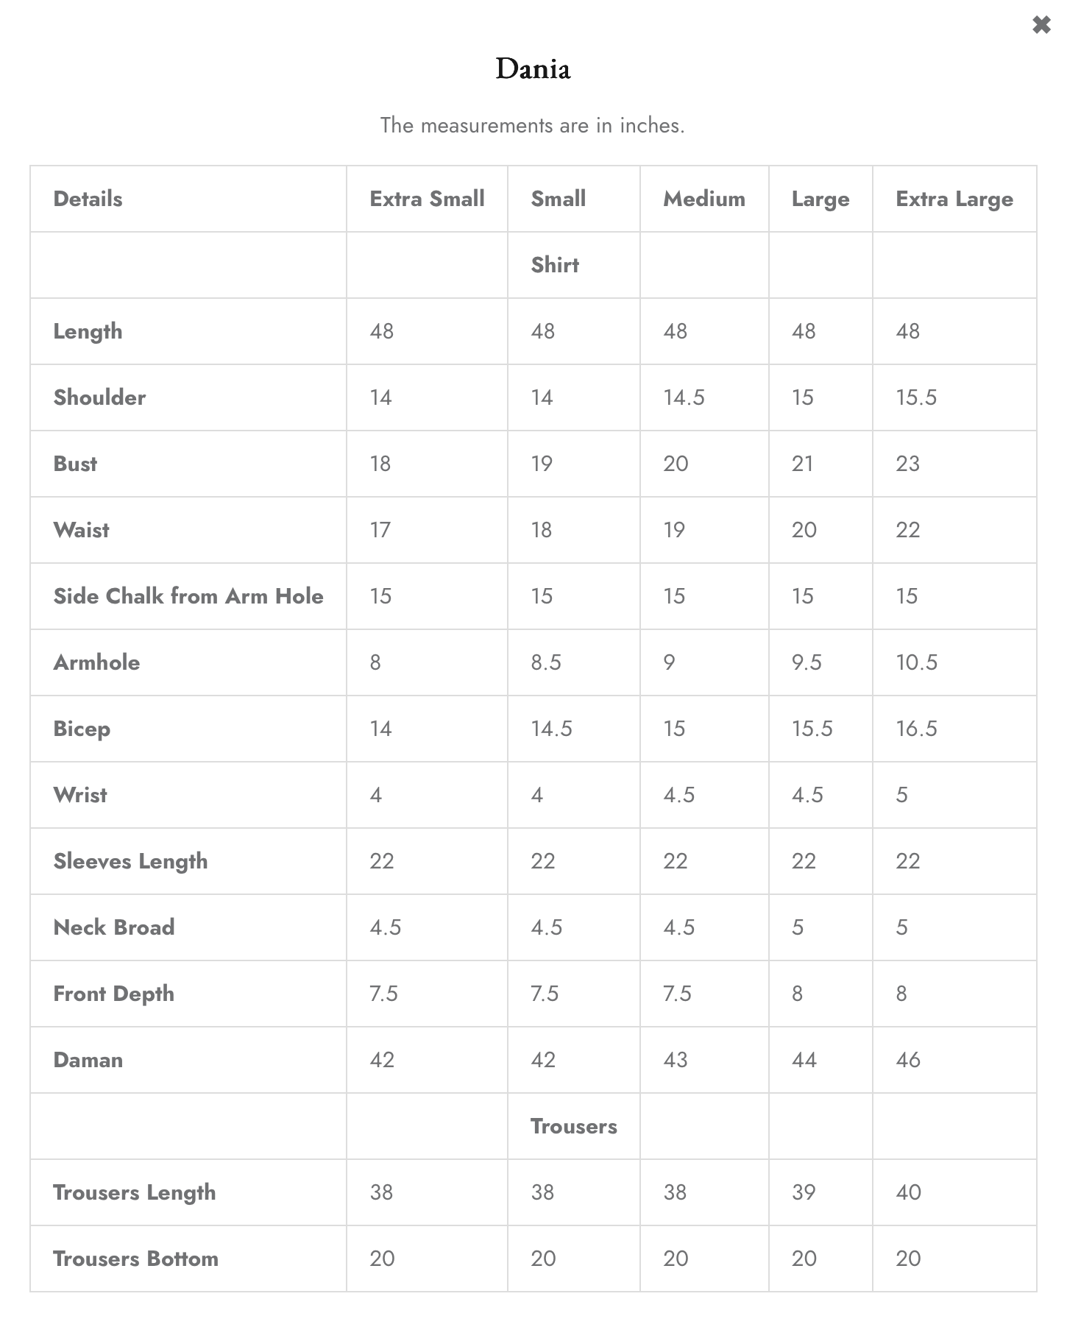Click the Extra Large daman value 46
1067x1341 pixels.
(x=908, y=1060)
